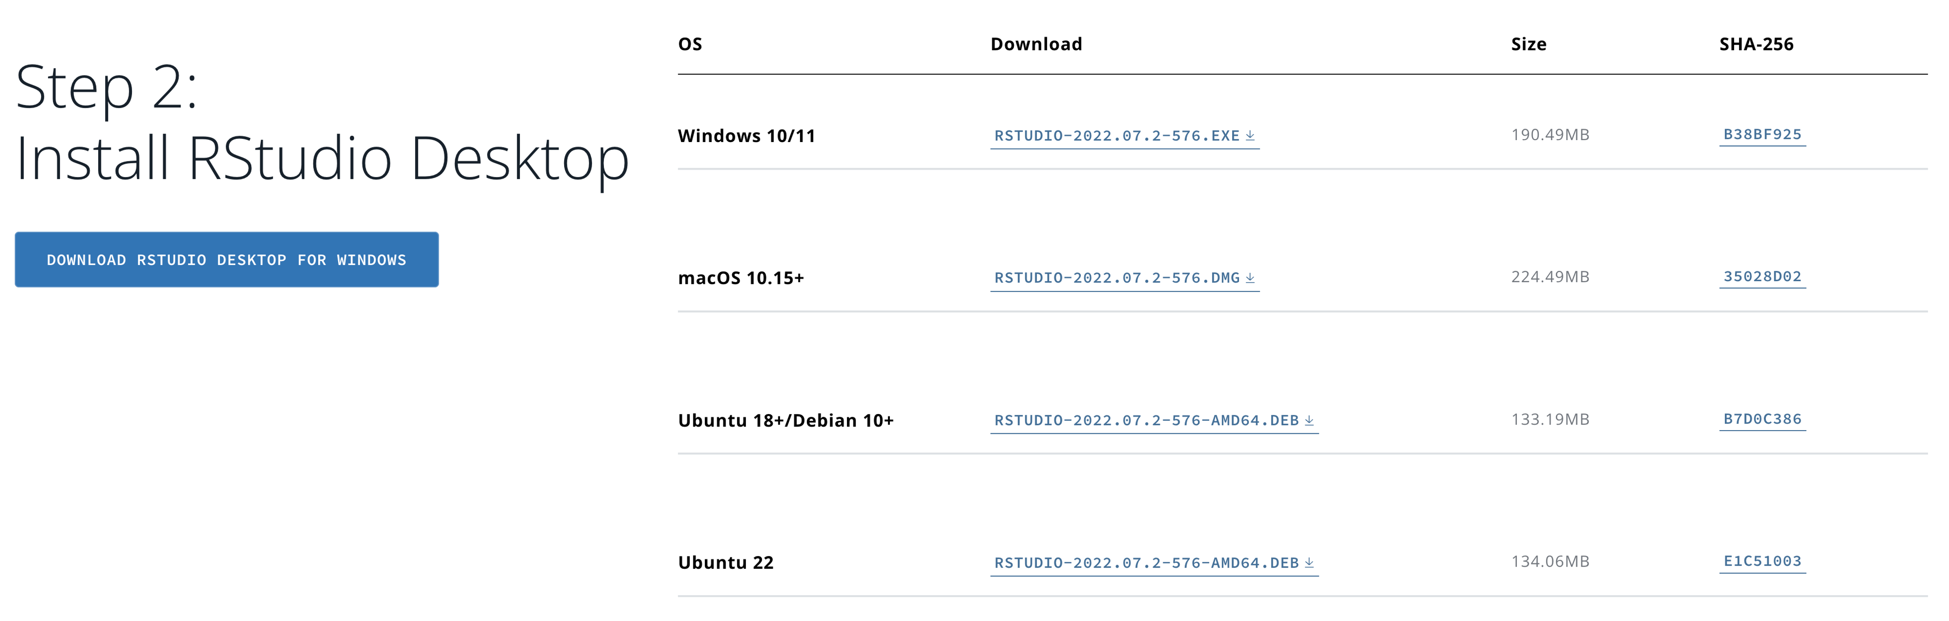Click the Download RStudio Desktop for Windows button
This screenshot has height=621, width=1949.
click(x=227, y=260)
